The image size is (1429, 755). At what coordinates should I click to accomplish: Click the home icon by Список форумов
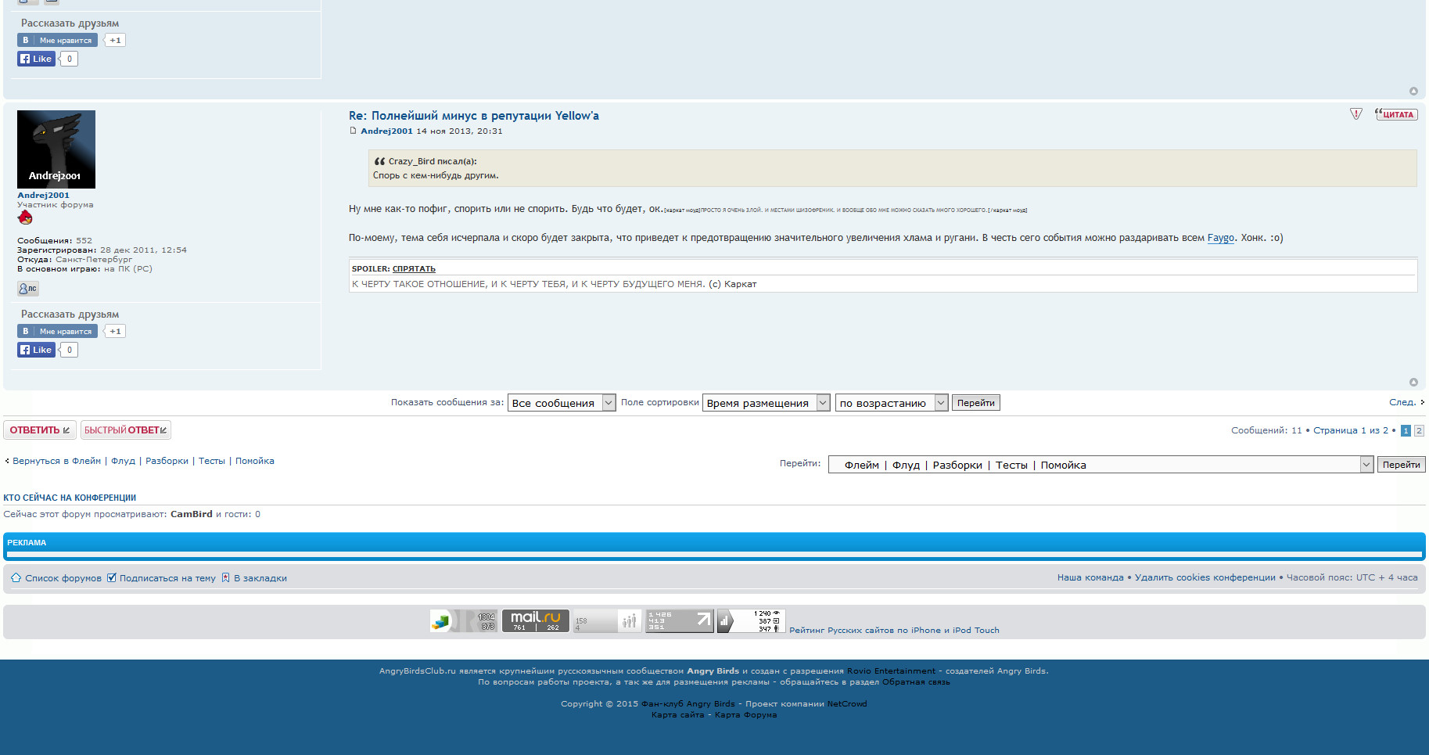click(x=16, y=577)
